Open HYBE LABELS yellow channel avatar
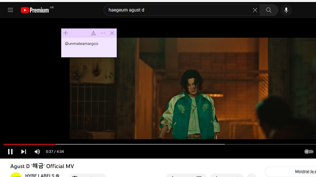The image size is (316, 177). coord(16,175)
